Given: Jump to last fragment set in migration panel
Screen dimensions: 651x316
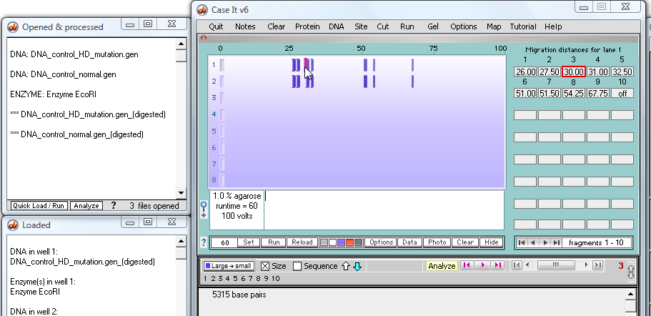Looking at the screenshot, I should (557, 242).
